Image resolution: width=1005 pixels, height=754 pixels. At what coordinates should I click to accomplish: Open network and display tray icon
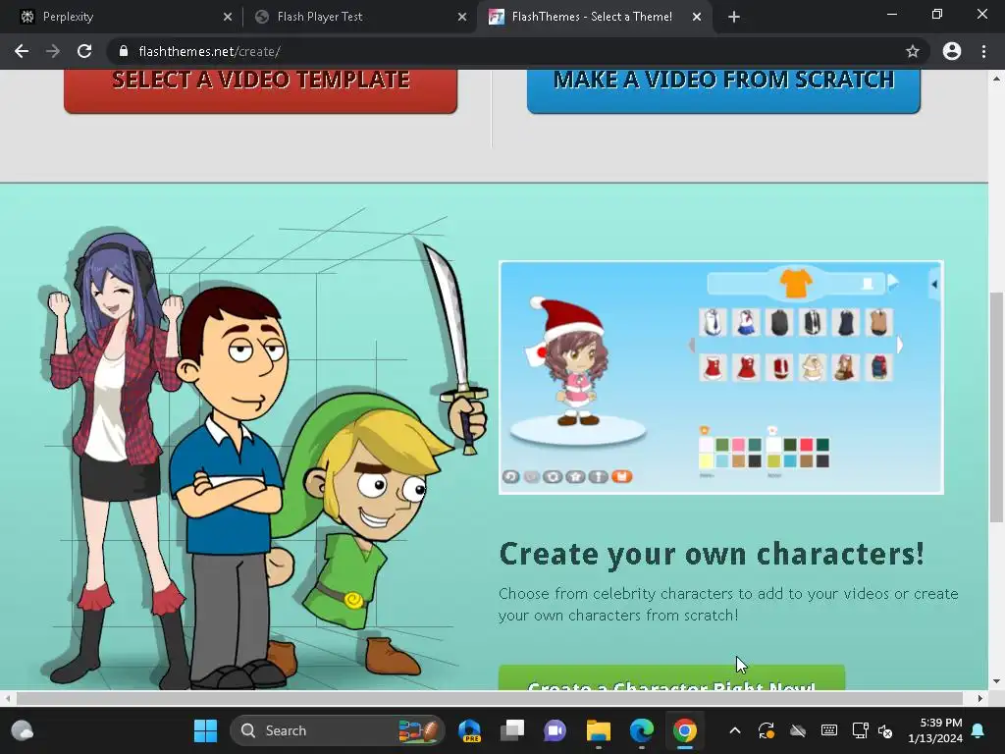[860, 730]
